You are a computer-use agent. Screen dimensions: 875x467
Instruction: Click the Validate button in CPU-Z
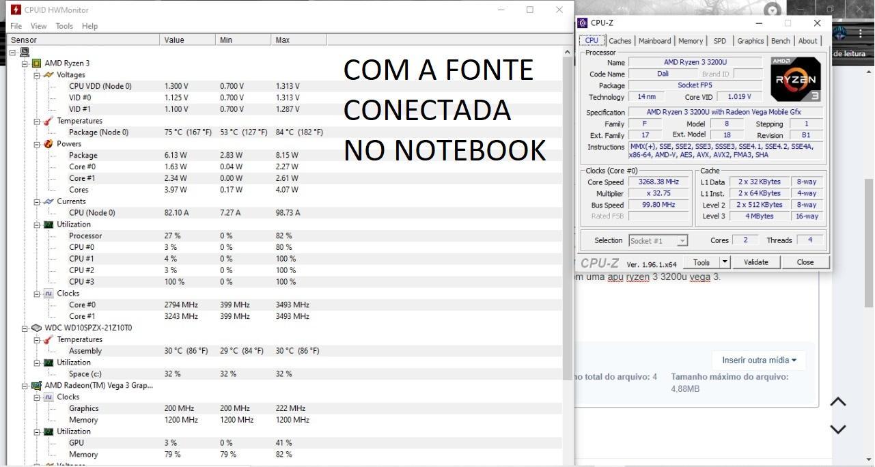[755, 262]
